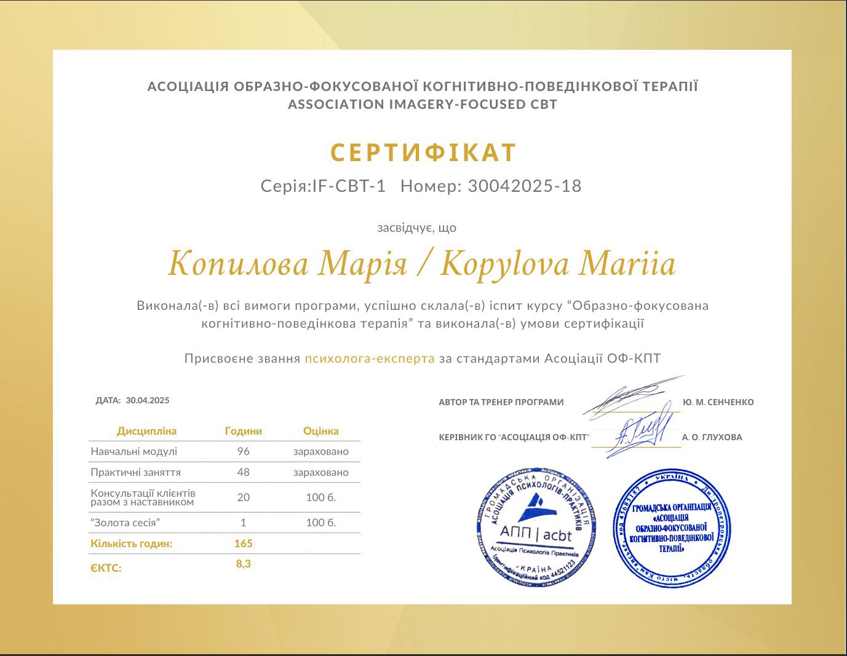Viewport: 847px width, 656px height.
Task: Select the Практичні заняття row label
Action: (x=135, y=472)
